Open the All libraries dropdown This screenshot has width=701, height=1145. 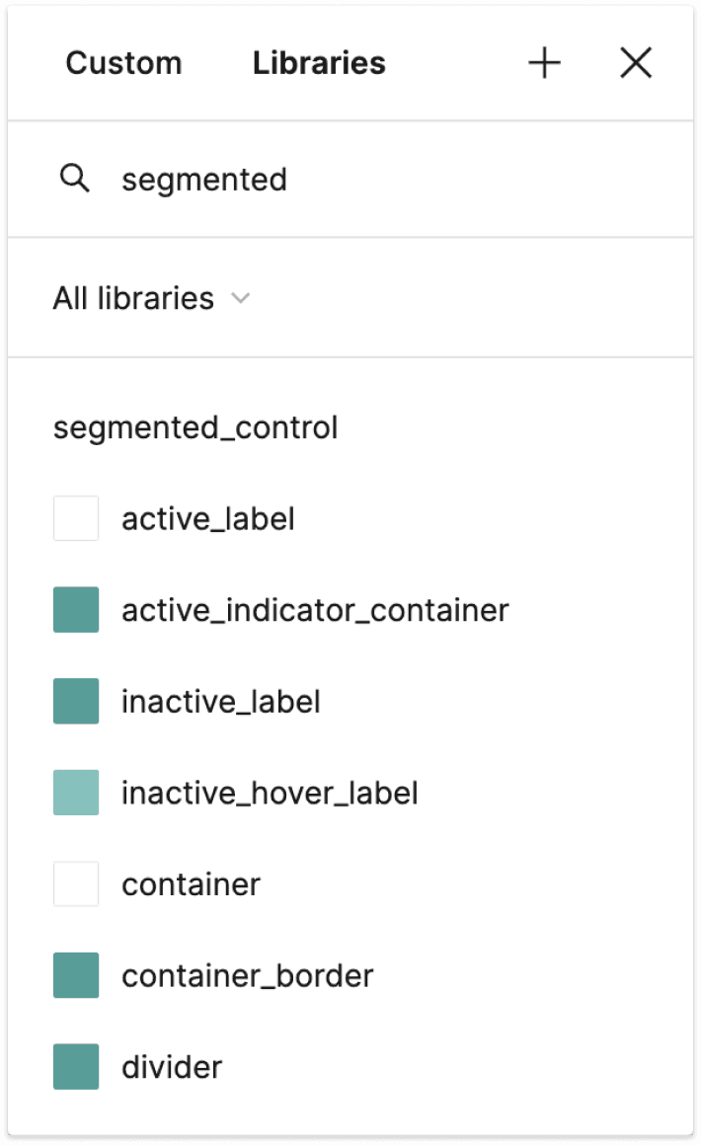[x=133, y=298]
